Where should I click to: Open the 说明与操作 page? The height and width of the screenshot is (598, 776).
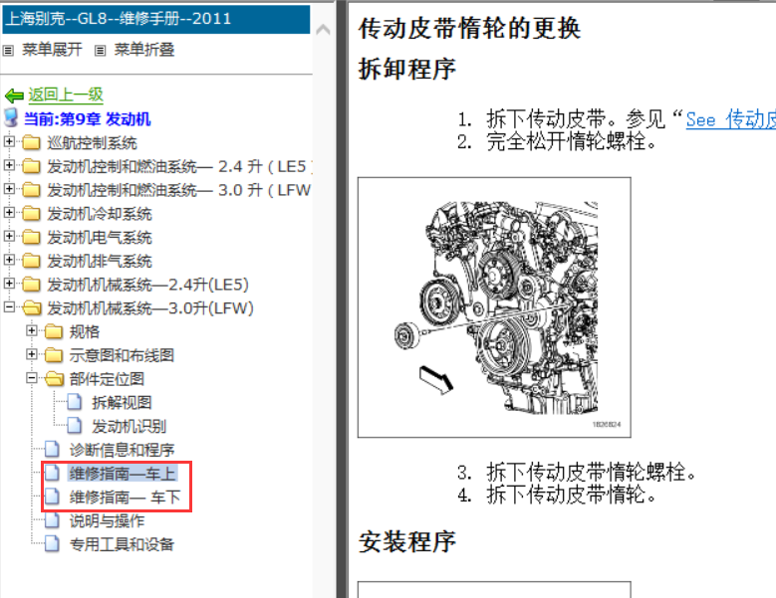107,521
